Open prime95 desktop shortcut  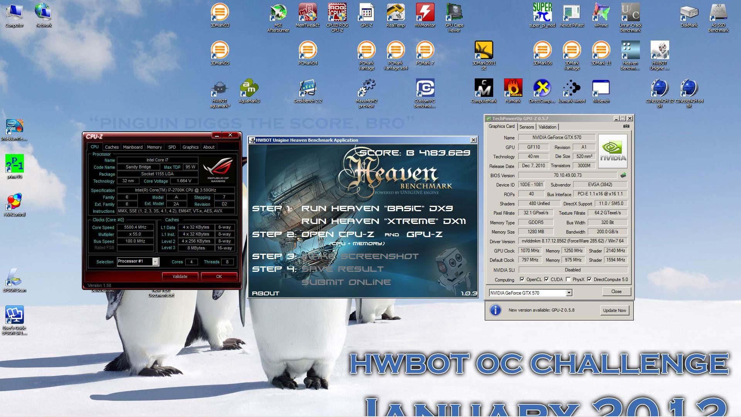point(14,166)
